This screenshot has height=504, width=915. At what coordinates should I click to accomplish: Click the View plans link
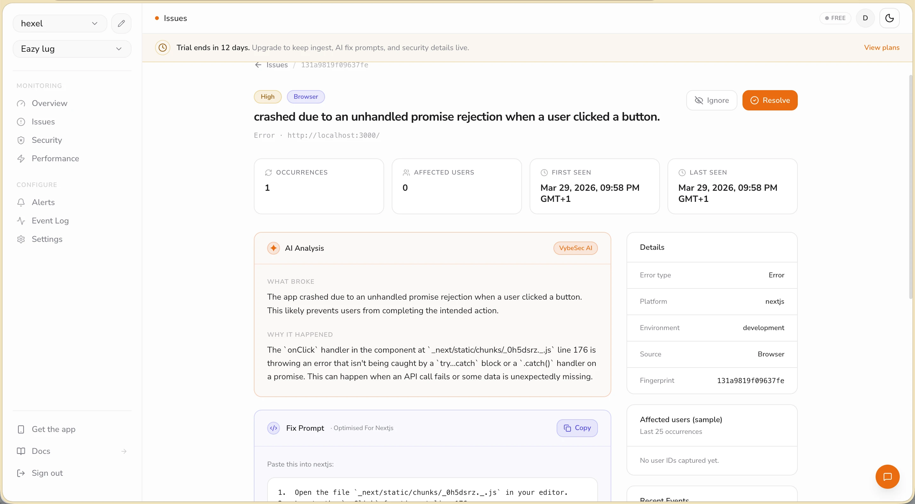pos(881,48)
